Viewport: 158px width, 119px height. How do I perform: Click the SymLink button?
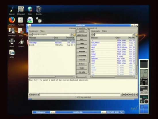pos(82,60)
